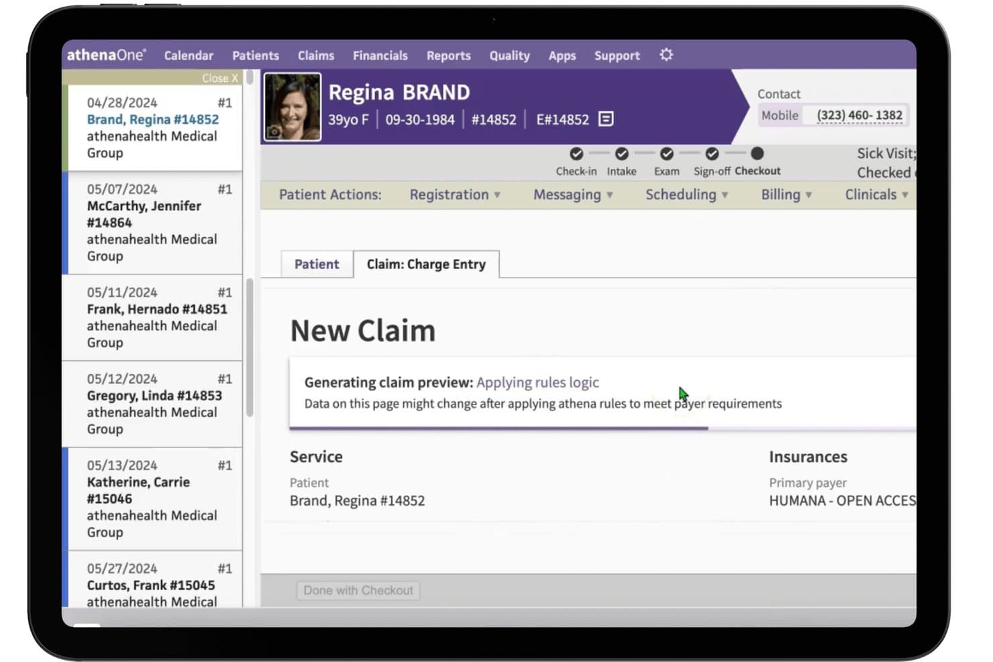This screenshot has height=662, width=993.
Task: Click the Sick Visit status text
Action: tap(886, 154)
